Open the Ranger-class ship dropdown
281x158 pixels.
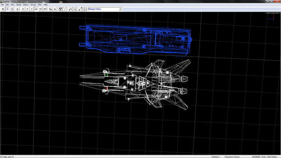point(120,9)
